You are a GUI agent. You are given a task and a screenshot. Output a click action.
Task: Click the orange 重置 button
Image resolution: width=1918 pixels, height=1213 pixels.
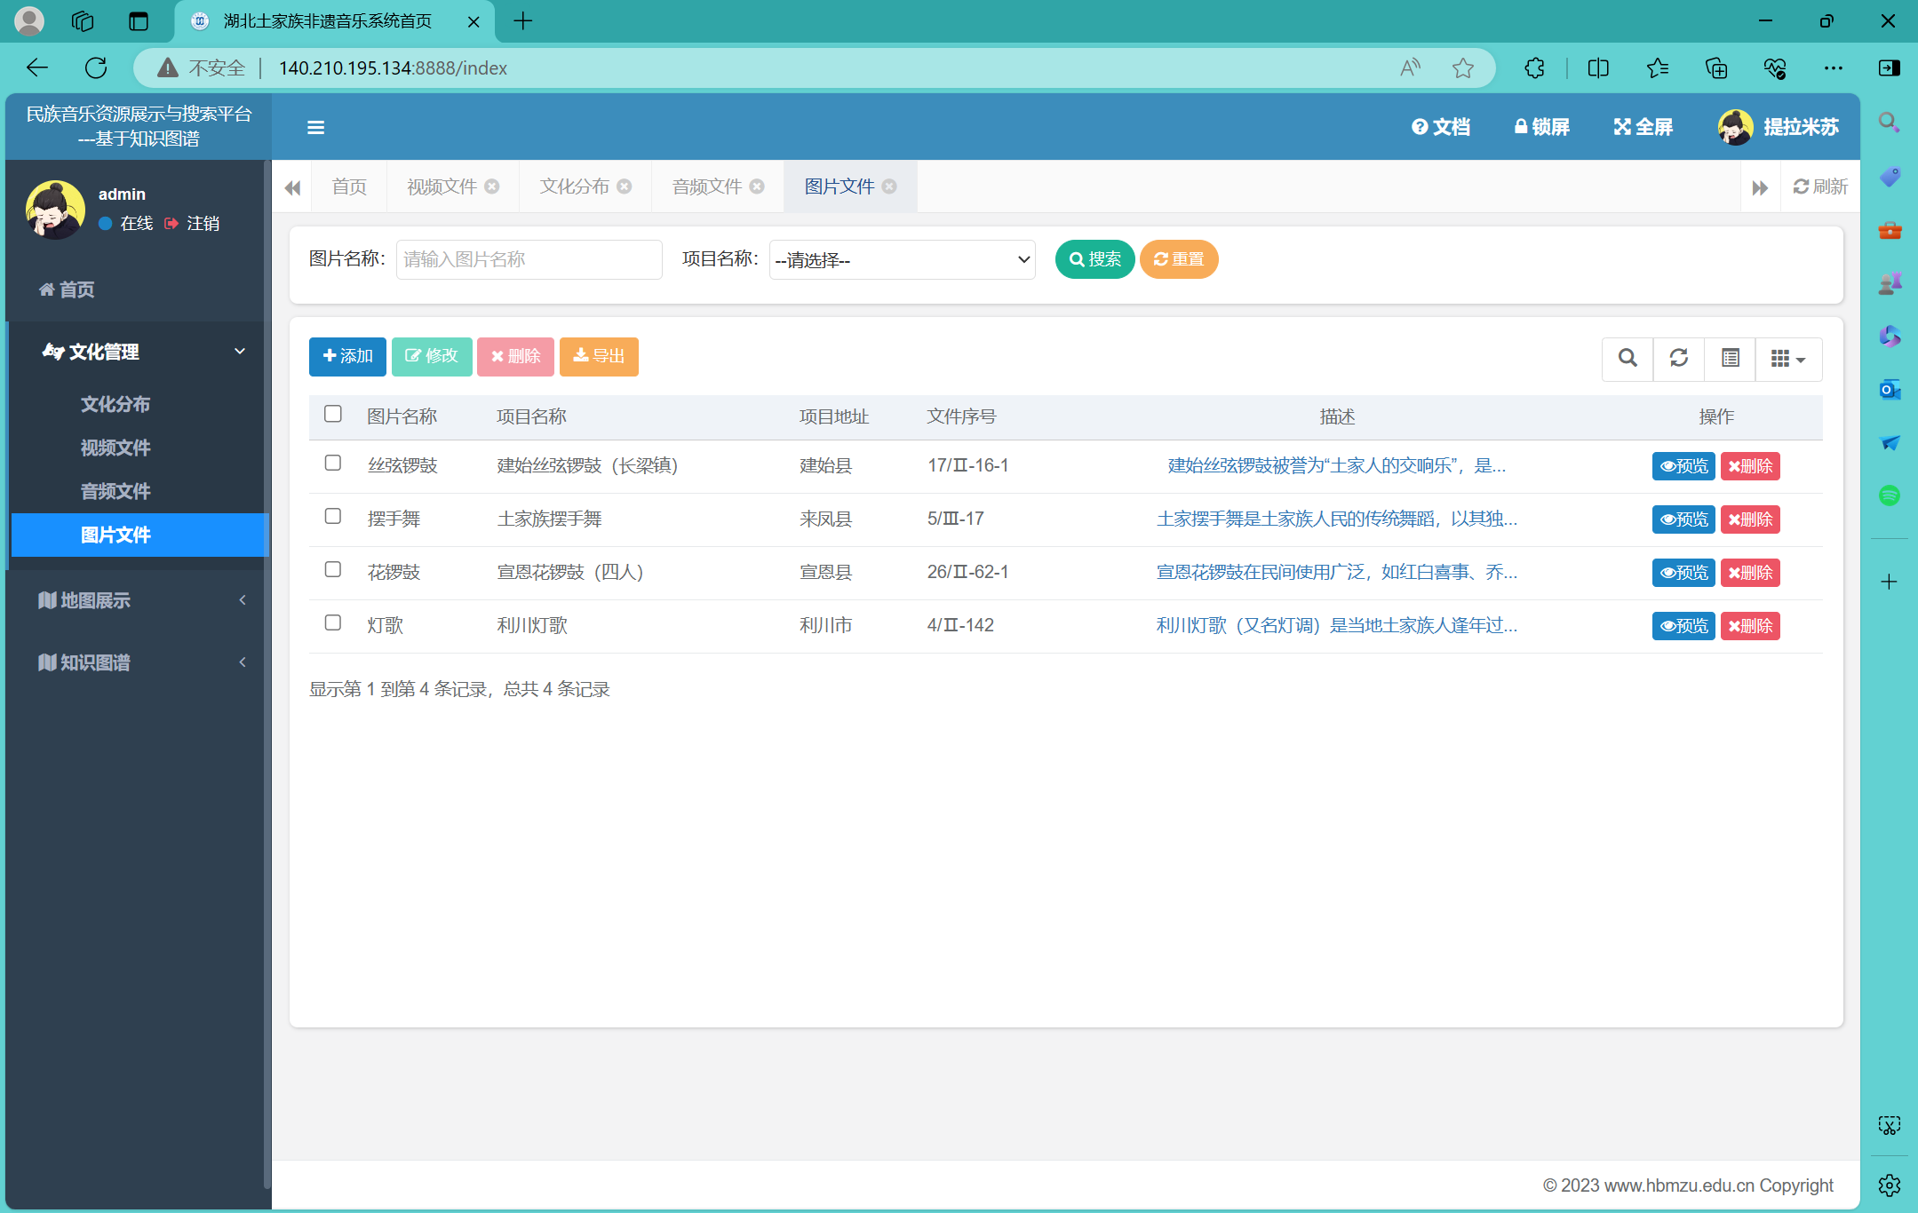coord(1179,259)
